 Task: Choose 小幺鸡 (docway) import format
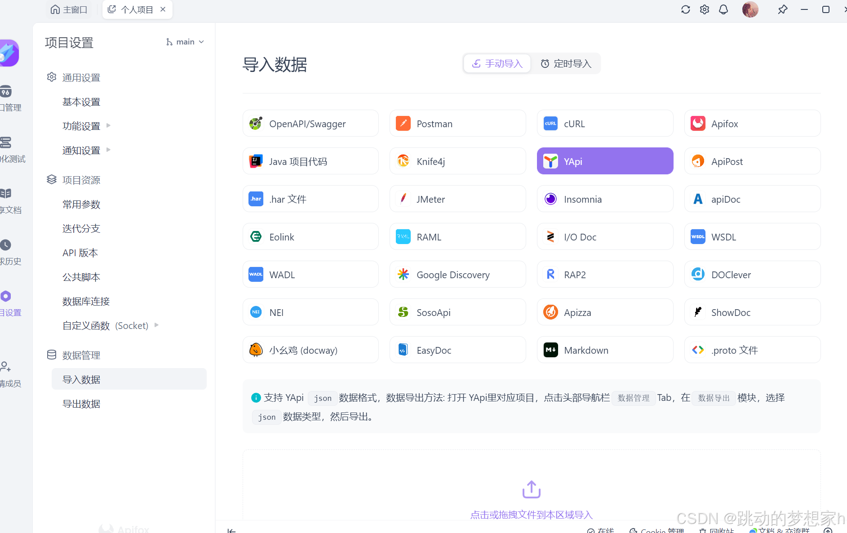click(x=310, y=350)
